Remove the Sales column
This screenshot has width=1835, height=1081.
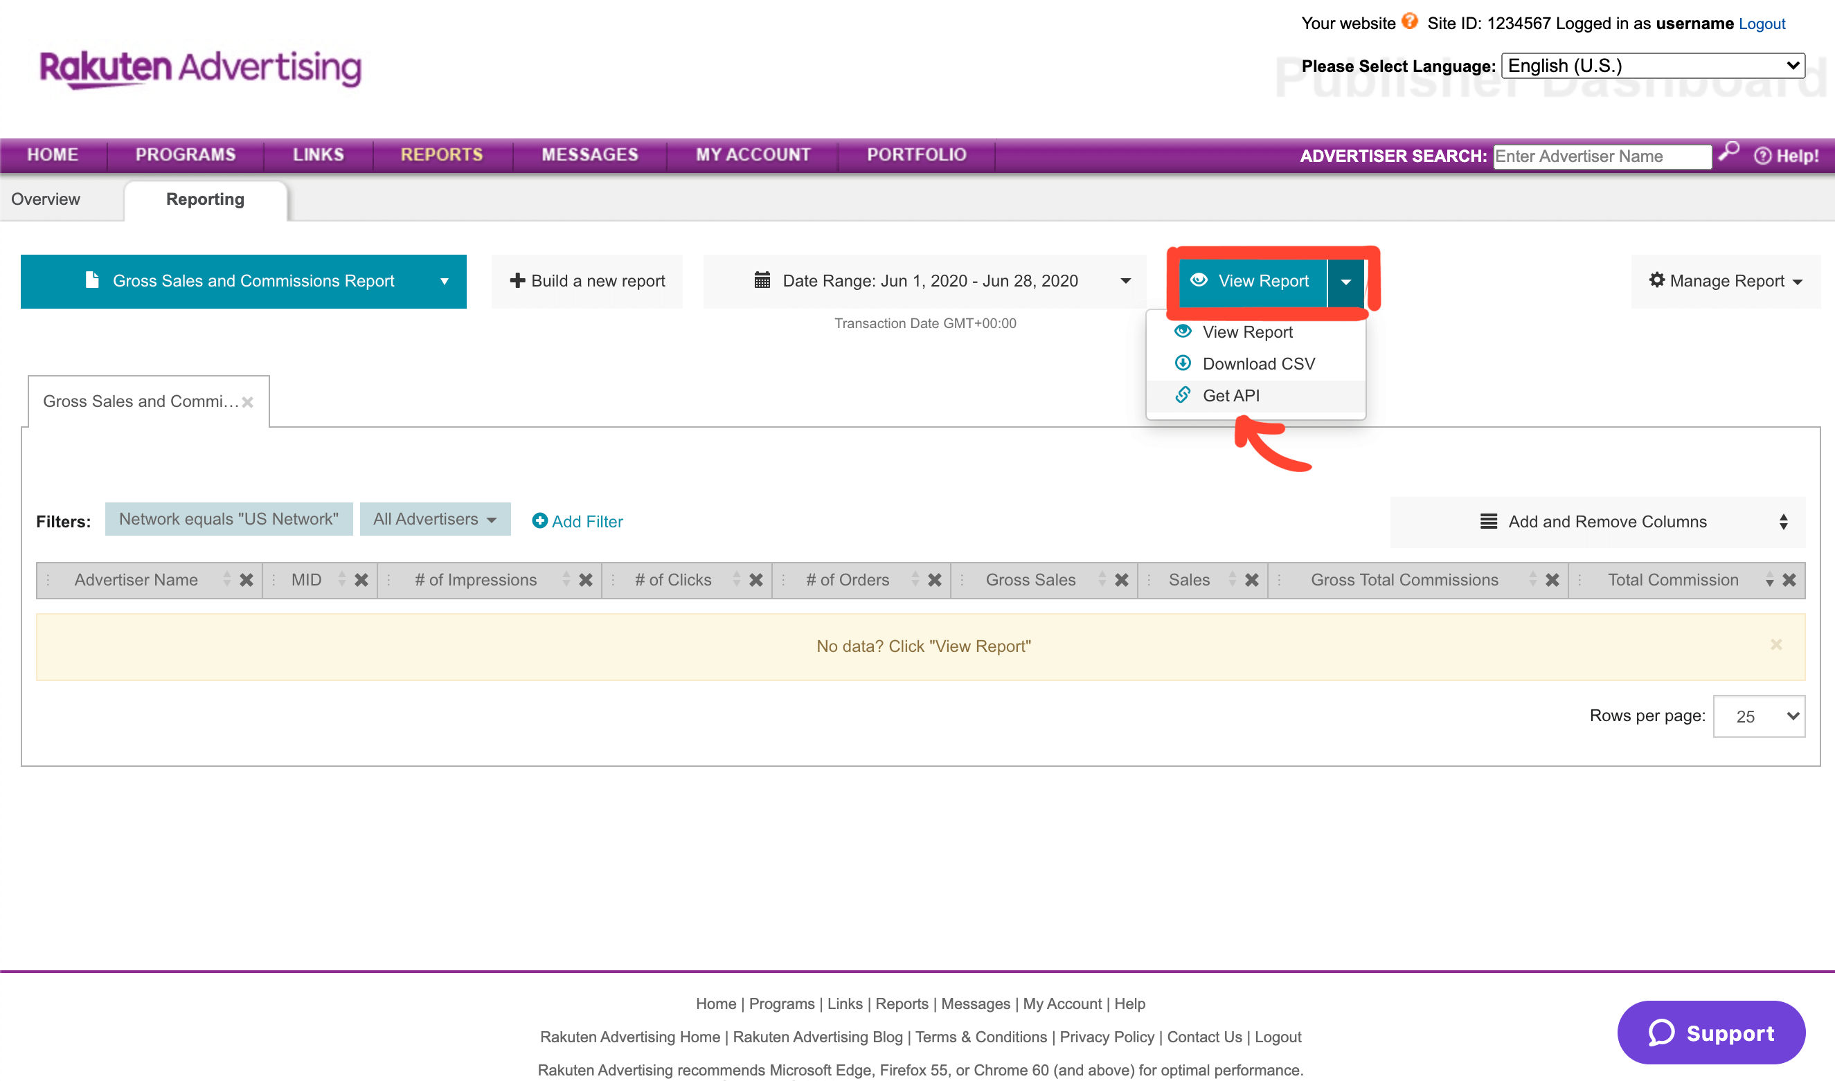[1251, 580]
